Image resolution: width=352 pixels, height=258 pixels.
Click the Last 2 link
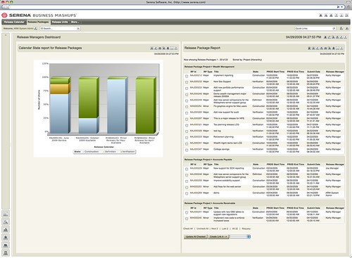(225, 228)
